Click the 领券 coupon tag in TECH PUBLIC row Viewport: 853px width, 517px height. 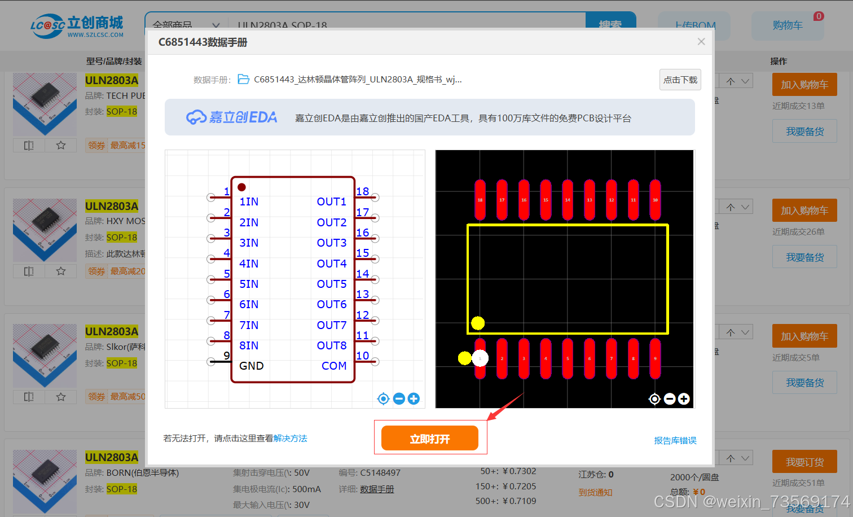(96, 146)
